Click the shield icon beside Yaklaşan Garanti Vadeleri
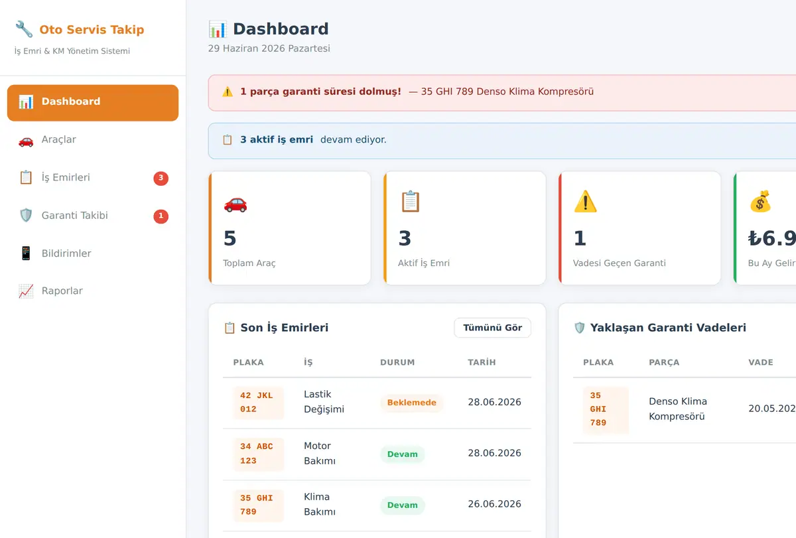796x538 pixels. [580, 328]
